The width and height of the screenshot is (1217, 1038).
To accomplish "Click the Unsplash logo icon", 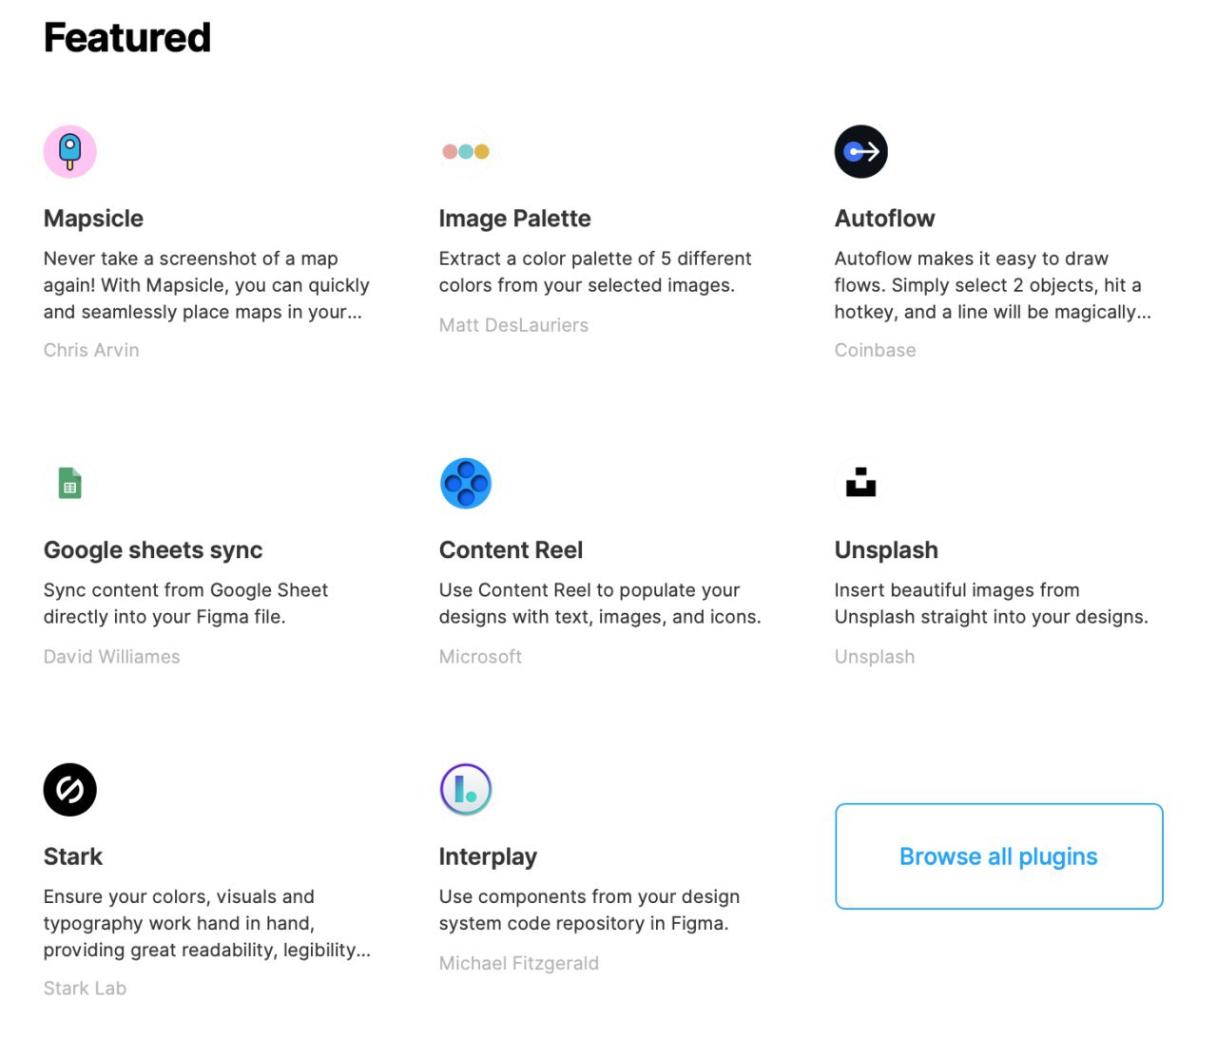I will click(861, 483).
